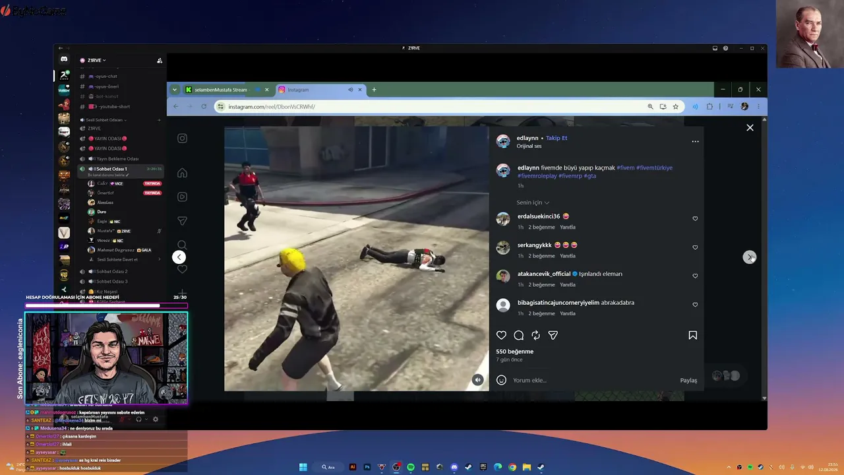Open the #fivem hashtag in the caption

coord(625,168)
